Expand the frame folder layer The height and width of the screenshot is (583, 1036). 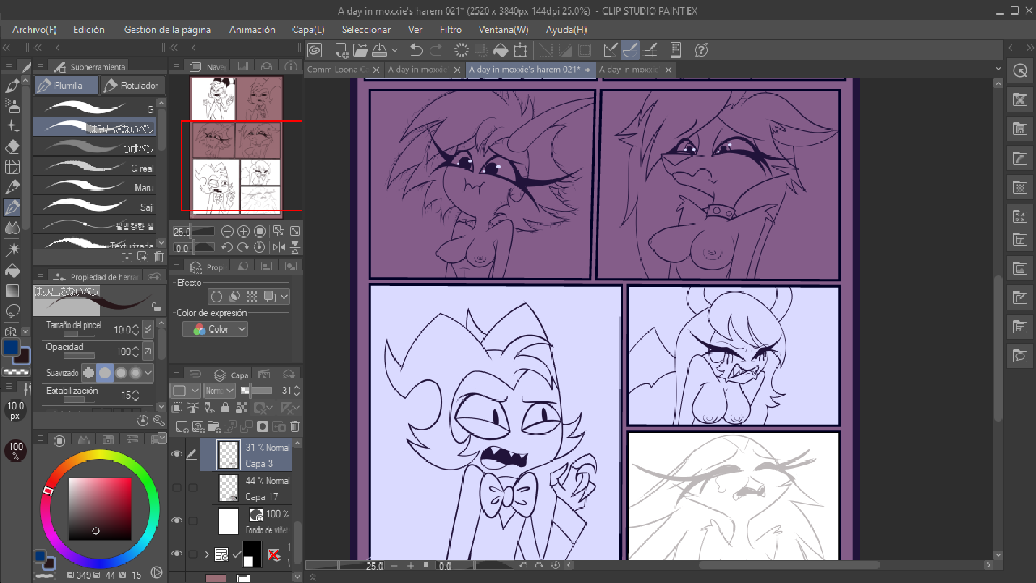[207, 554]
